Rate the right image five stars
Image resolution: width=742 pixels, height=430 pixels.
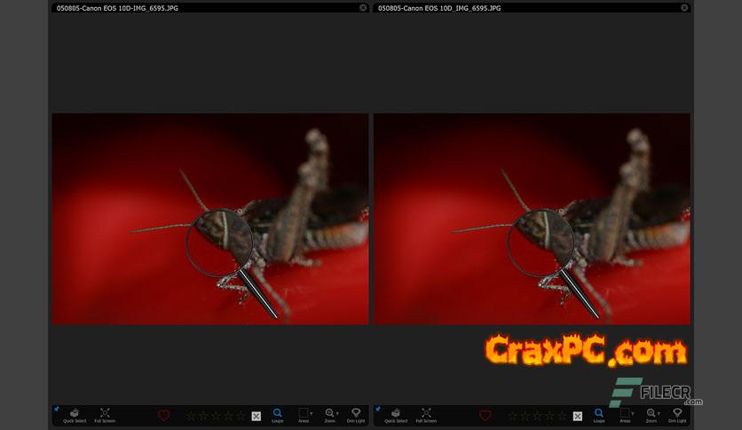(562, 417)
